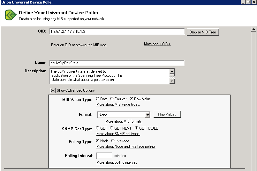Click the Description scrollbar thumb
The image size is (257, 171).
coord(172,75)
